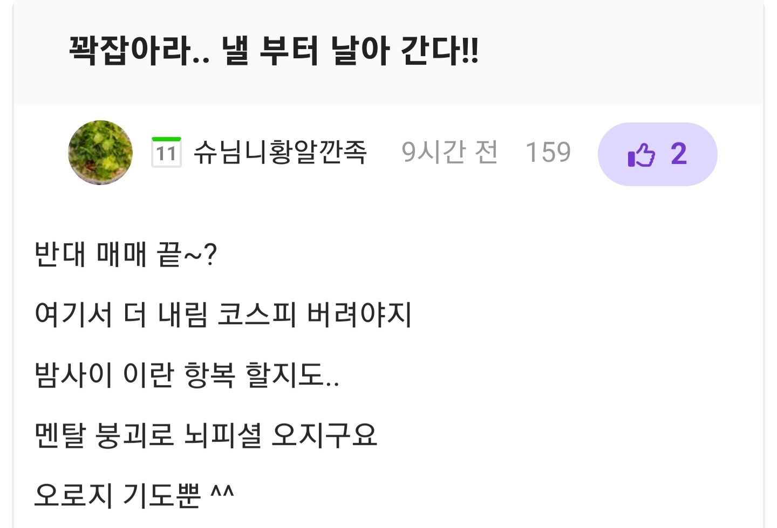
Task: Tap the like count number 2
Action: (x=679, y=154)
